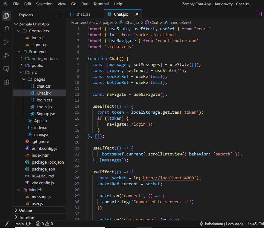
Task: Open the Terminal menu
Action: pyautogui.click(x=101, y=4)
